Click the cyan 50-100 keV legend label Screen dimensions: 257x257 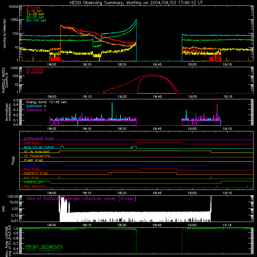pos(36,21)
